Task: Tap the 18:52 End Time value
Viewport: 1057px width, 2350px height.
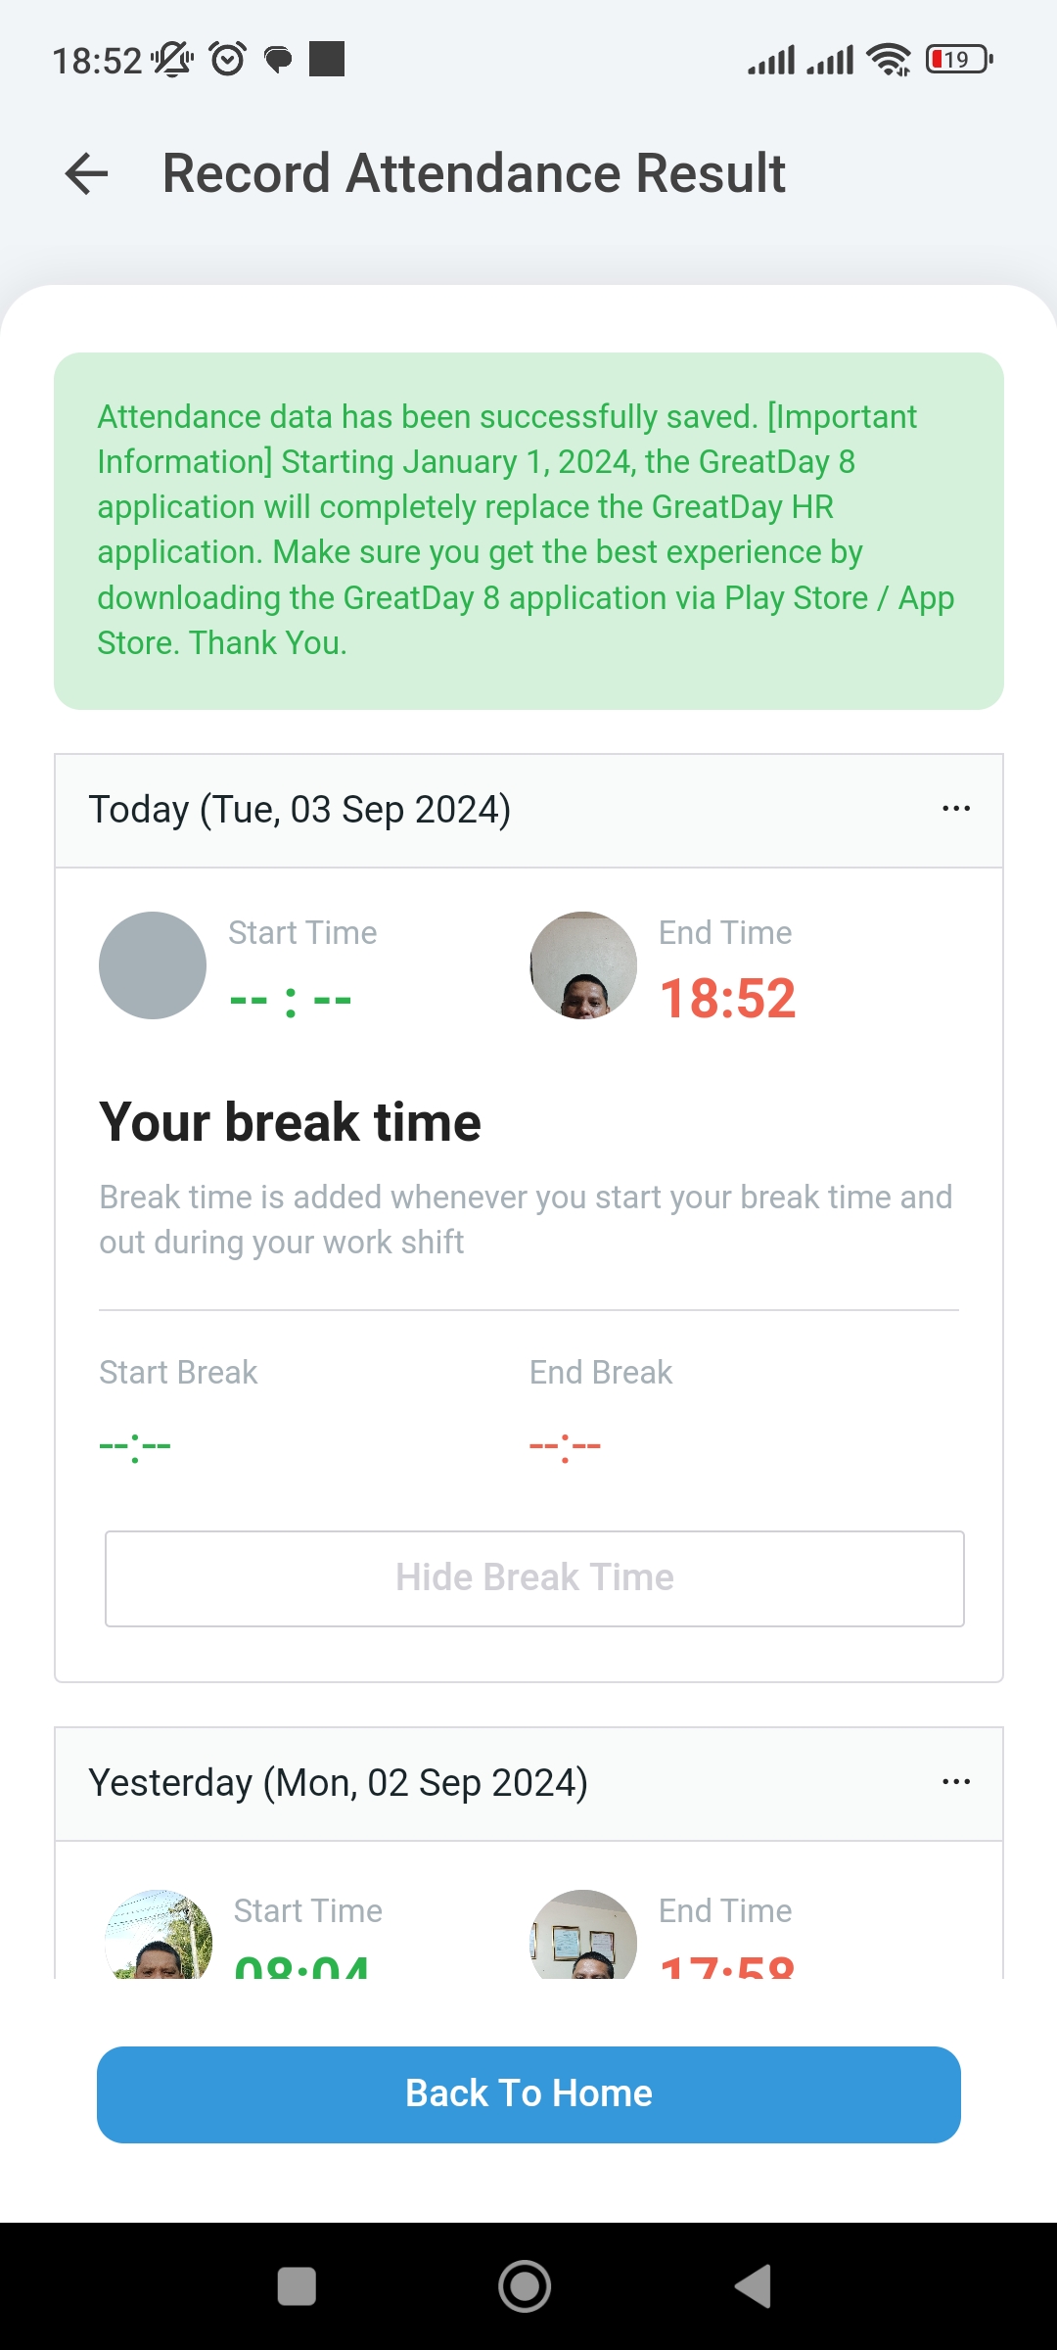Action: [727, 999]
